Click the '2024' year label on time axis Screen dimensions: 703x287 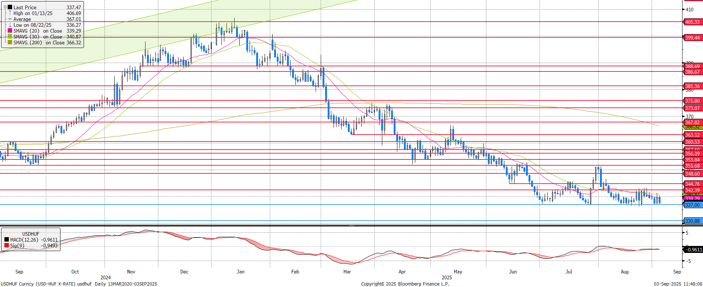(106, 277)
